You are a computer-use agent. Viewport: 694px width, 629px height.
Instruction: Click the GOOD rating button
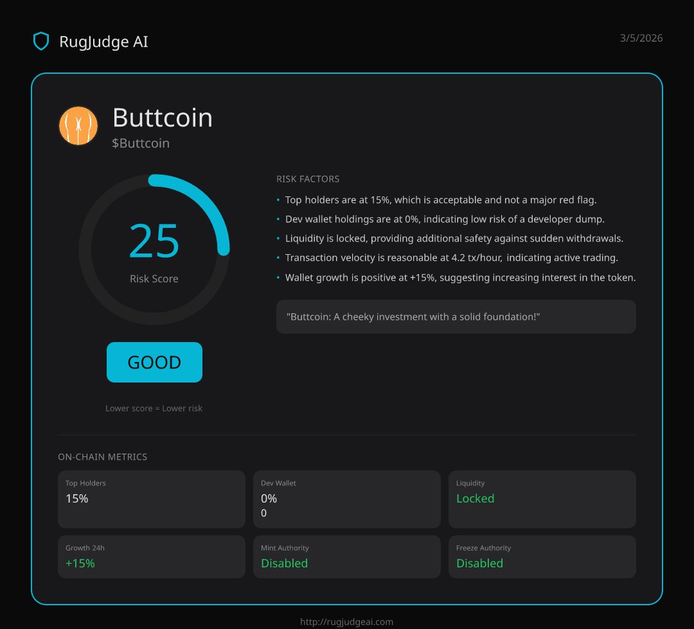tap(154, 362)
